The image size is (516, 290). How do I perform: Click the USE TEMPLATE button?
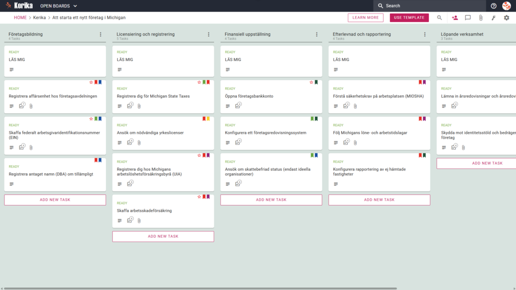point(409,18)
